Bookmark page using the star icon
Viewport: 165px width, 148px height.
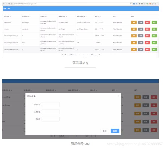click(x=131, y=4)
